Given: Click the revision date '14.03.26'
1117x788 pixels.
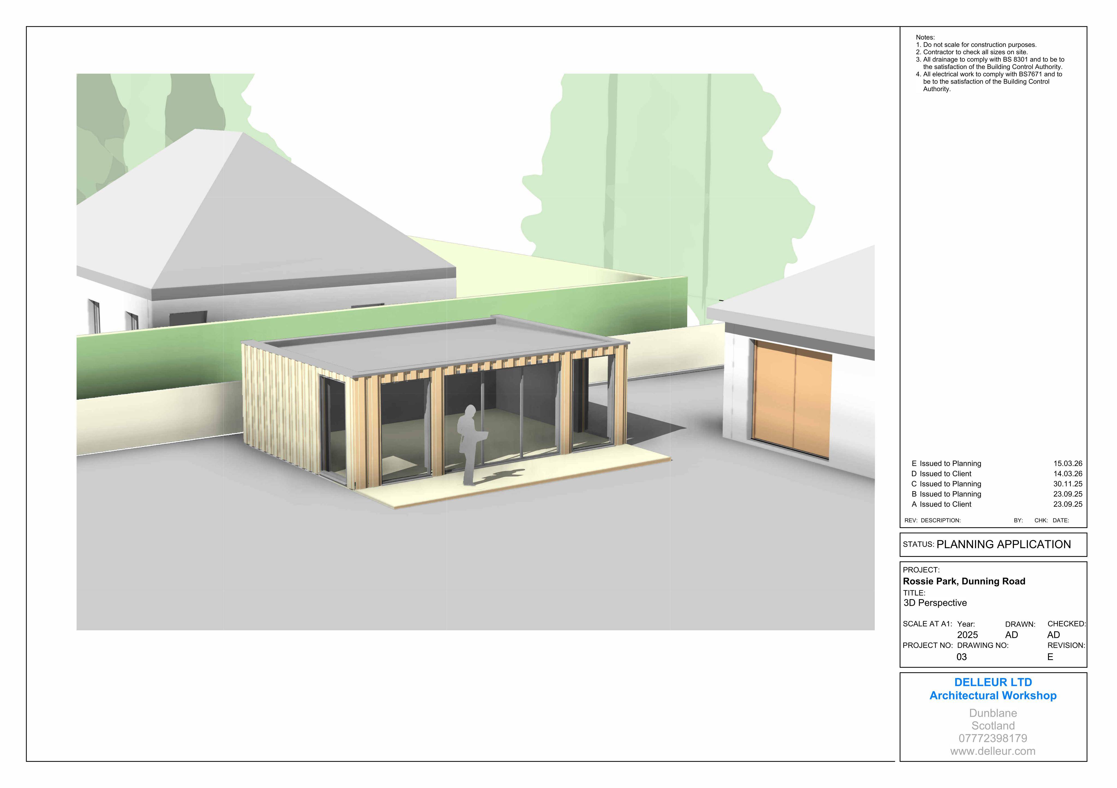Looking at the screenshot, I should coord(1068,474).
